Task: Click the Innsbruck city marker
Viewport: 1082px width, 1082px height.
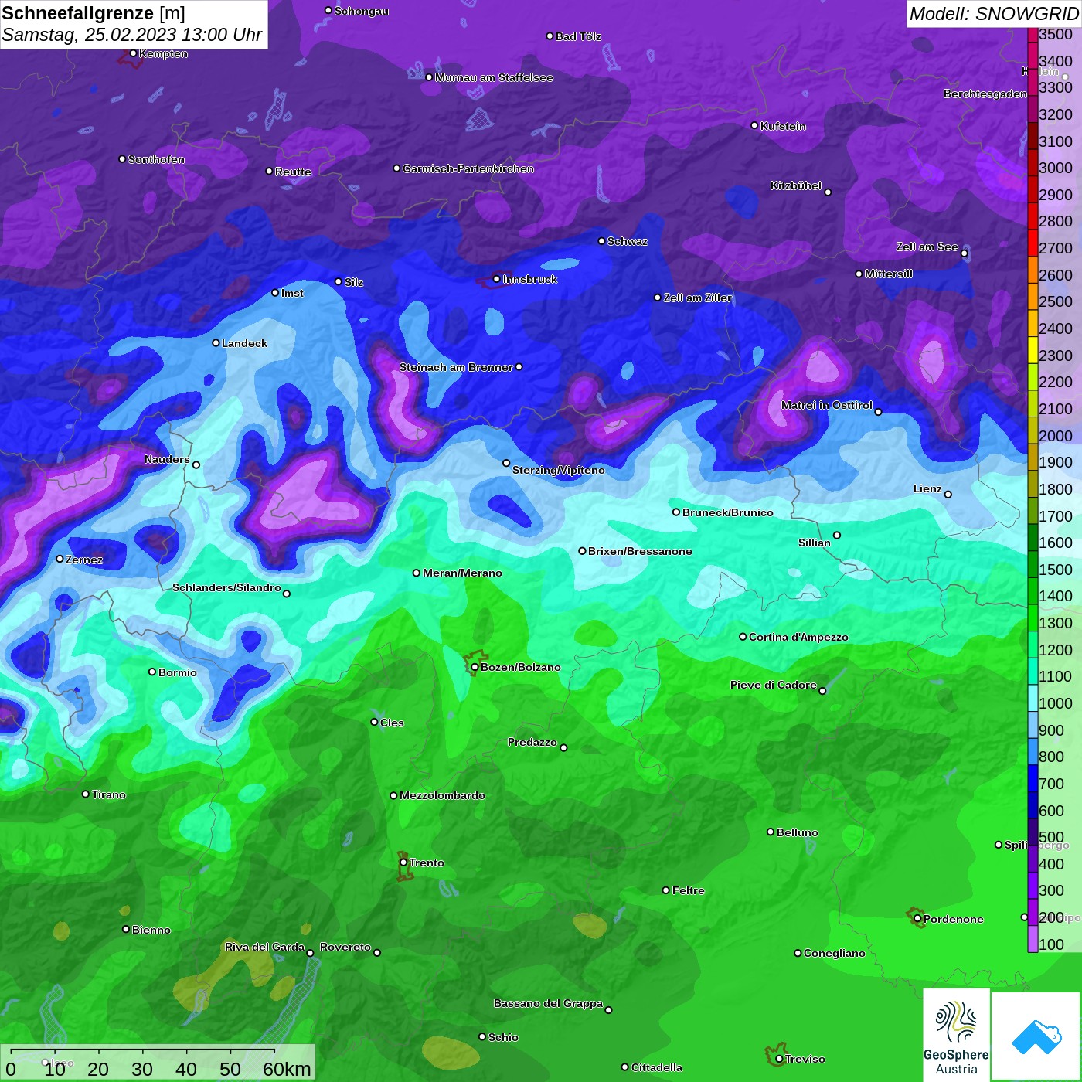Action: [x=497, y=279]
